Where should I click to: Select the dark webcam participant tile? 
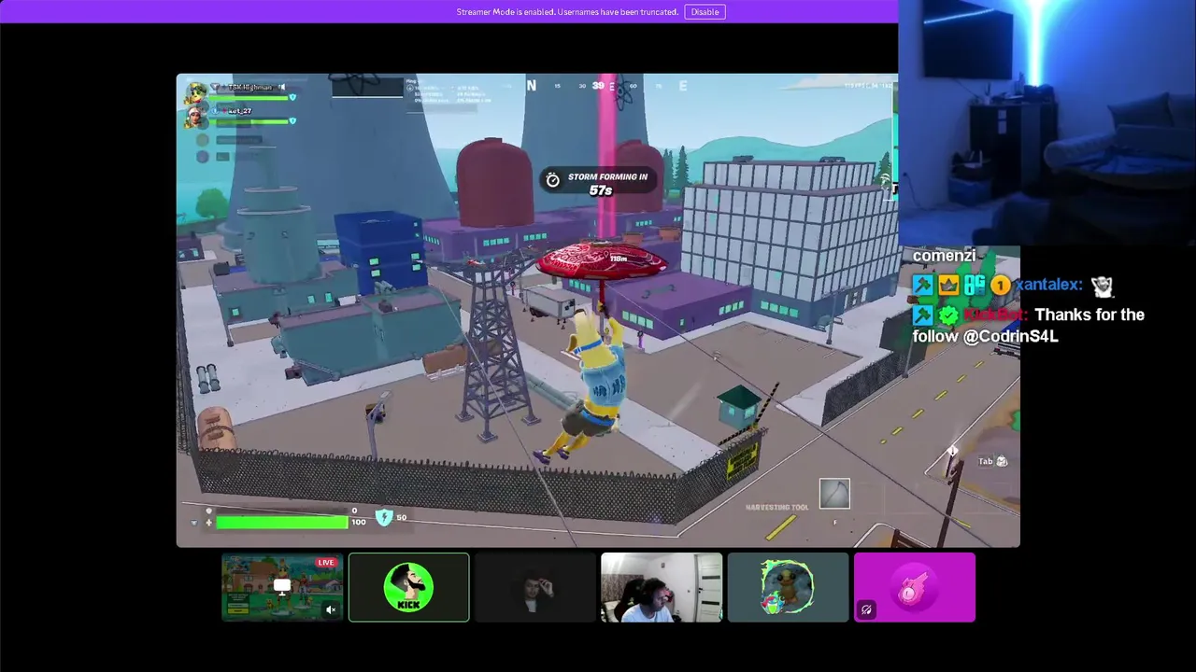point(535,587)
